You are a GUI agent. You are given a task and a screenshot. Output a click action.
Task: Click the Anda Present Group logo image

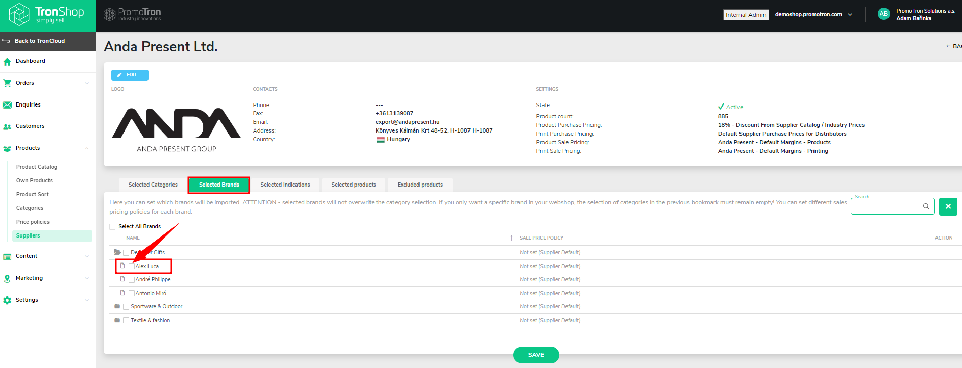(176, 130)
